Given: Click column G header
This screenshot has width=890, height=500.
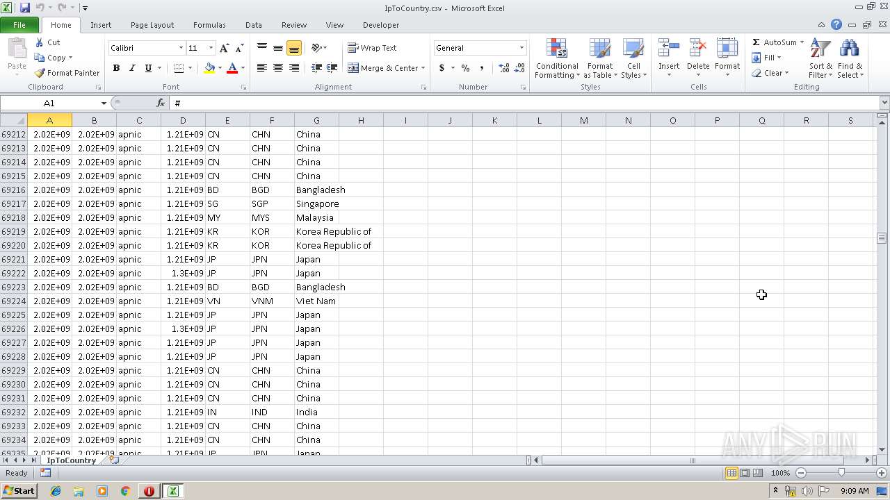Looking at the screenshot, I should [316, 120].
